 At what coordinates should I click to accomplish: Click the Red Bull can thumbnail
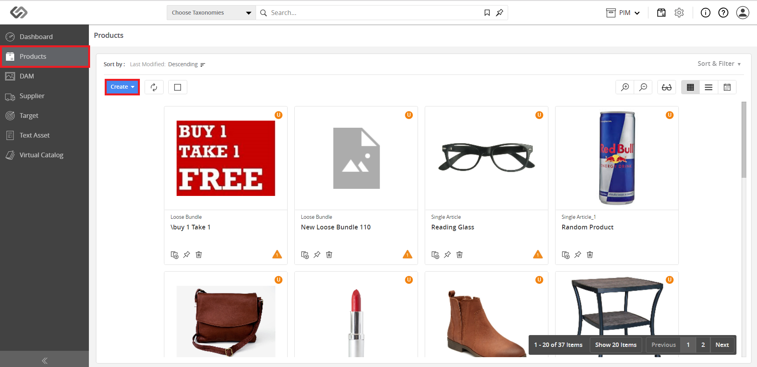pos(617,158)
